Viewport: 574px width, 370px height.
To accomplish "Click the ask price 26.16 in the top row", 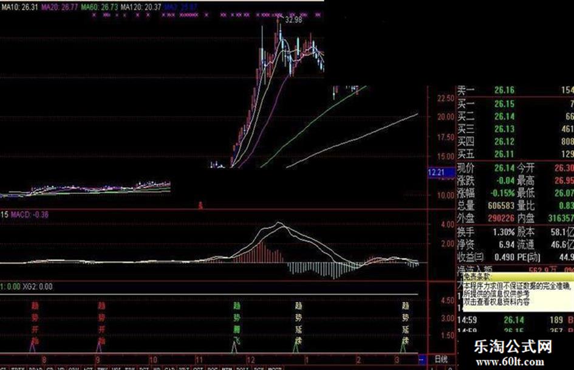I will tap(504, 91).
